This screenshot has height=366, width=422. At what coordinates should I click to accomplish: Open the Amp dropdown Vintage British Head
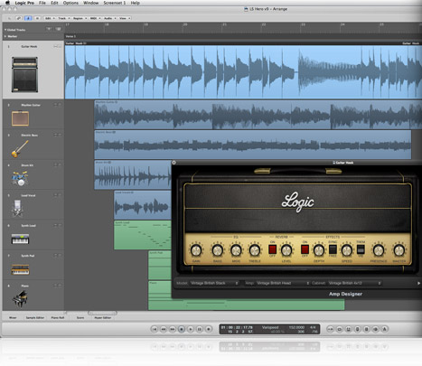283,283
